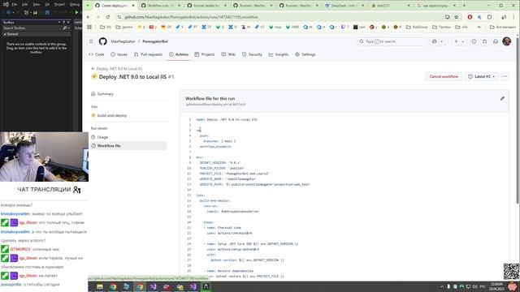
Task: Open repository Settings tab
Action: tap(305, 54)
